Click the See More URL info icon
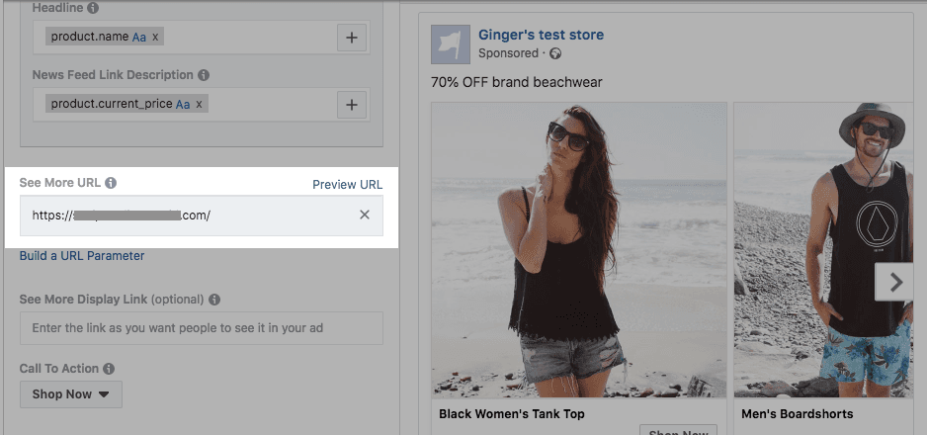This screenshot has width=927, height=435. click(111, 184)
